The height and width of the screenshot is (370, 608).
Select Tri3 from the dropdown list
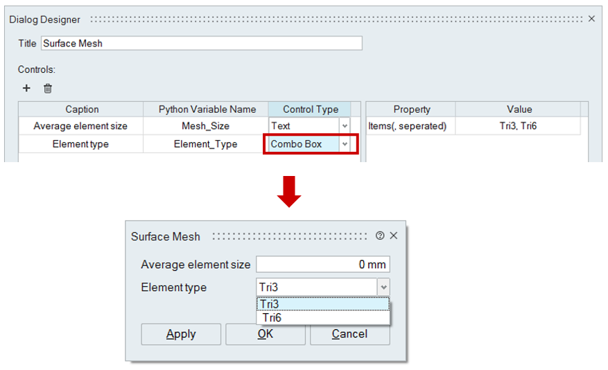pyautogui.click(x=322, y=304)
